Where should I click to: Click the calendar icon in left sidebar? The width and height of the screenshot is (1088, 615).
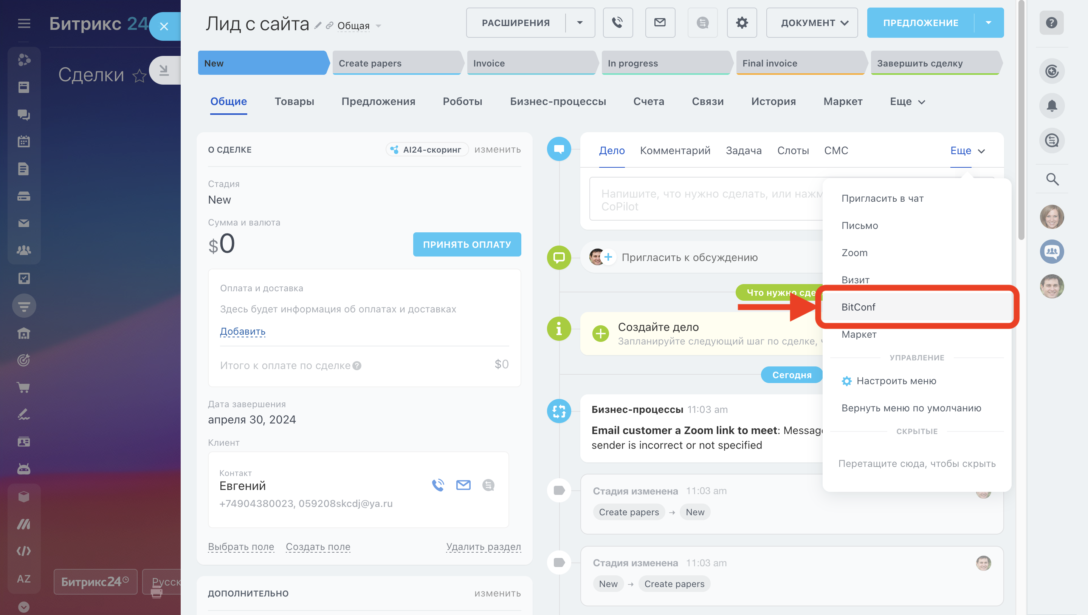[24, 142]
